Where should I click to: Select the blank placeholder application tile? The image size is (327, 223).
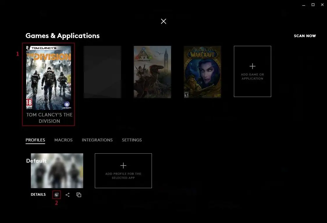(x=102, y=72)
